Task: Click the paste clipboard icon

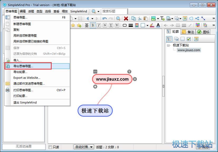Action: coord(146,18)
